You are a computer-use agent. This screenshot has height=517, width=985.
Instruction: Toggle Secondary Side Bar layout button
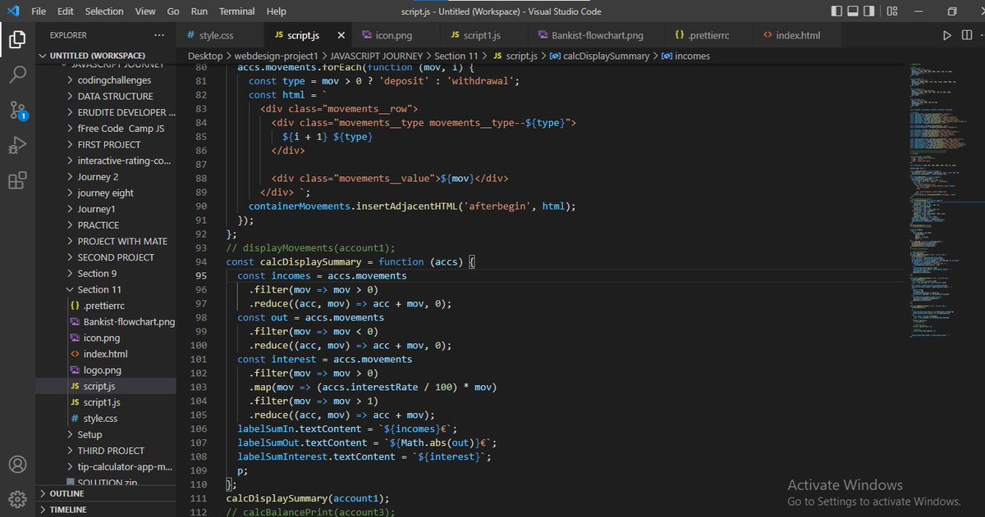[x=869, y=11]
